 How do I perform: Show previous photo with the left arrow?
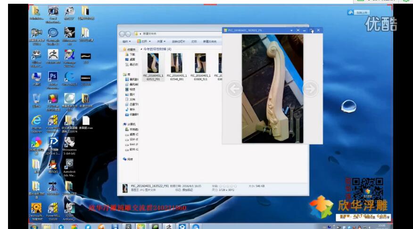[234, 89]
